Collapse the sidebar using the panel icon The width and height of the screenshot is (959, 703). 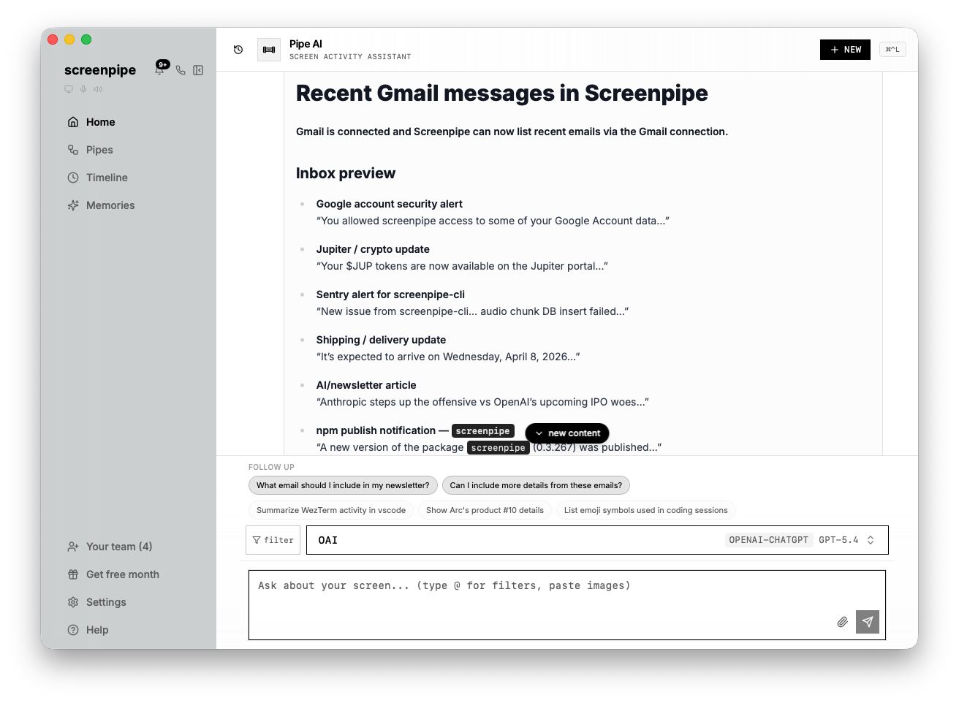[198, 70]
